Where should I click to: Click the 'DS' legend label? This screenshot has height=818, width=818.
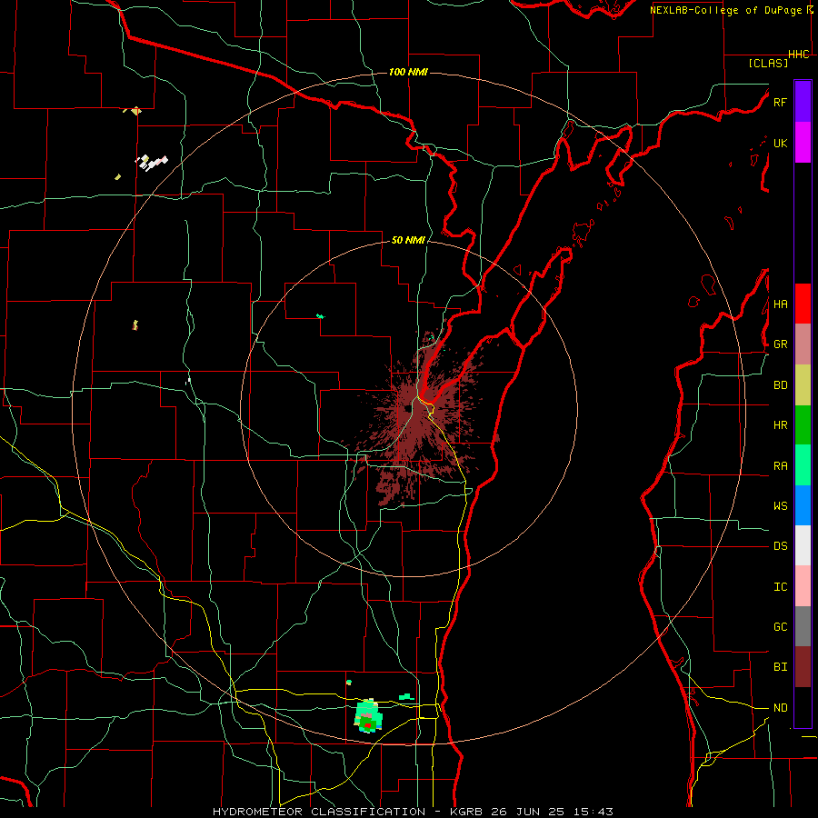tap(780, 546)
